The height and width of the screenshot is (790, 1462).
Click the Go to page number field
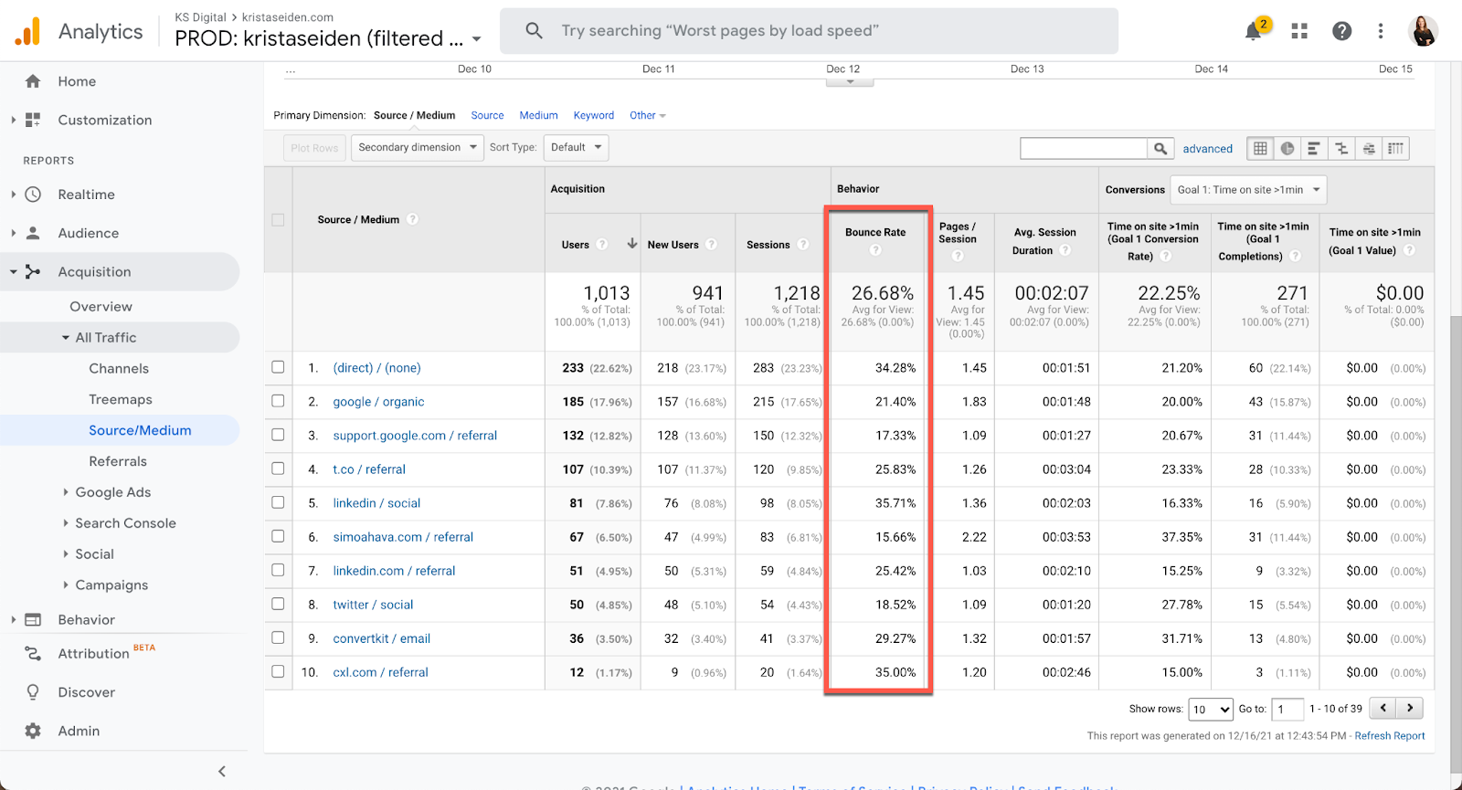point(1287,709)
